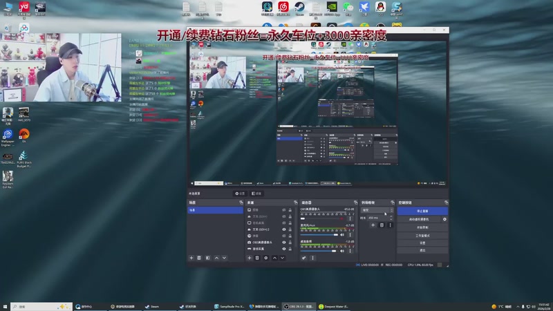Toggle lock on the top 图像 source
The height and width of the screenshot is (311, 553).
[x=290, y=210]
